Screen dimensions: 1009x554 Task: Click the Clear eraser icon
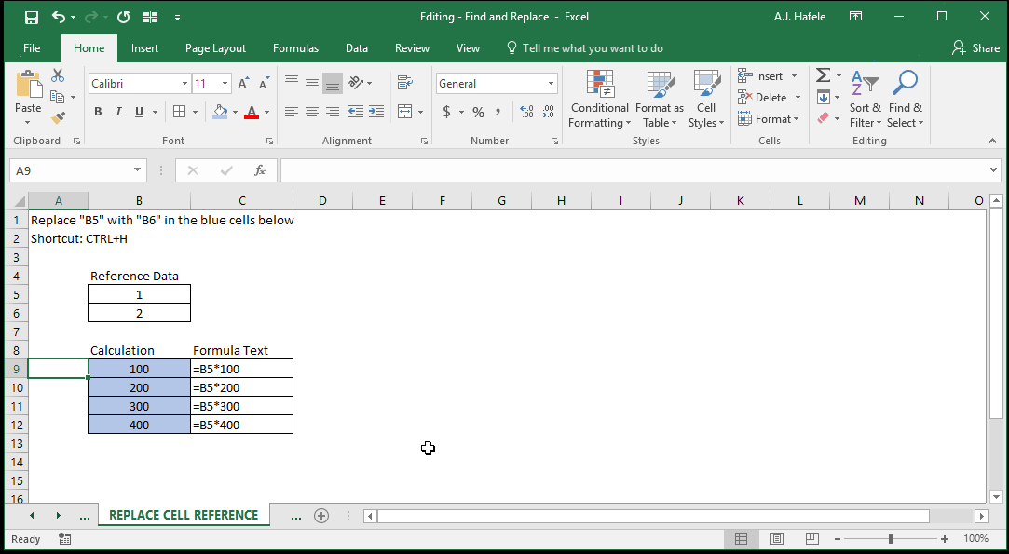point(823,117)
